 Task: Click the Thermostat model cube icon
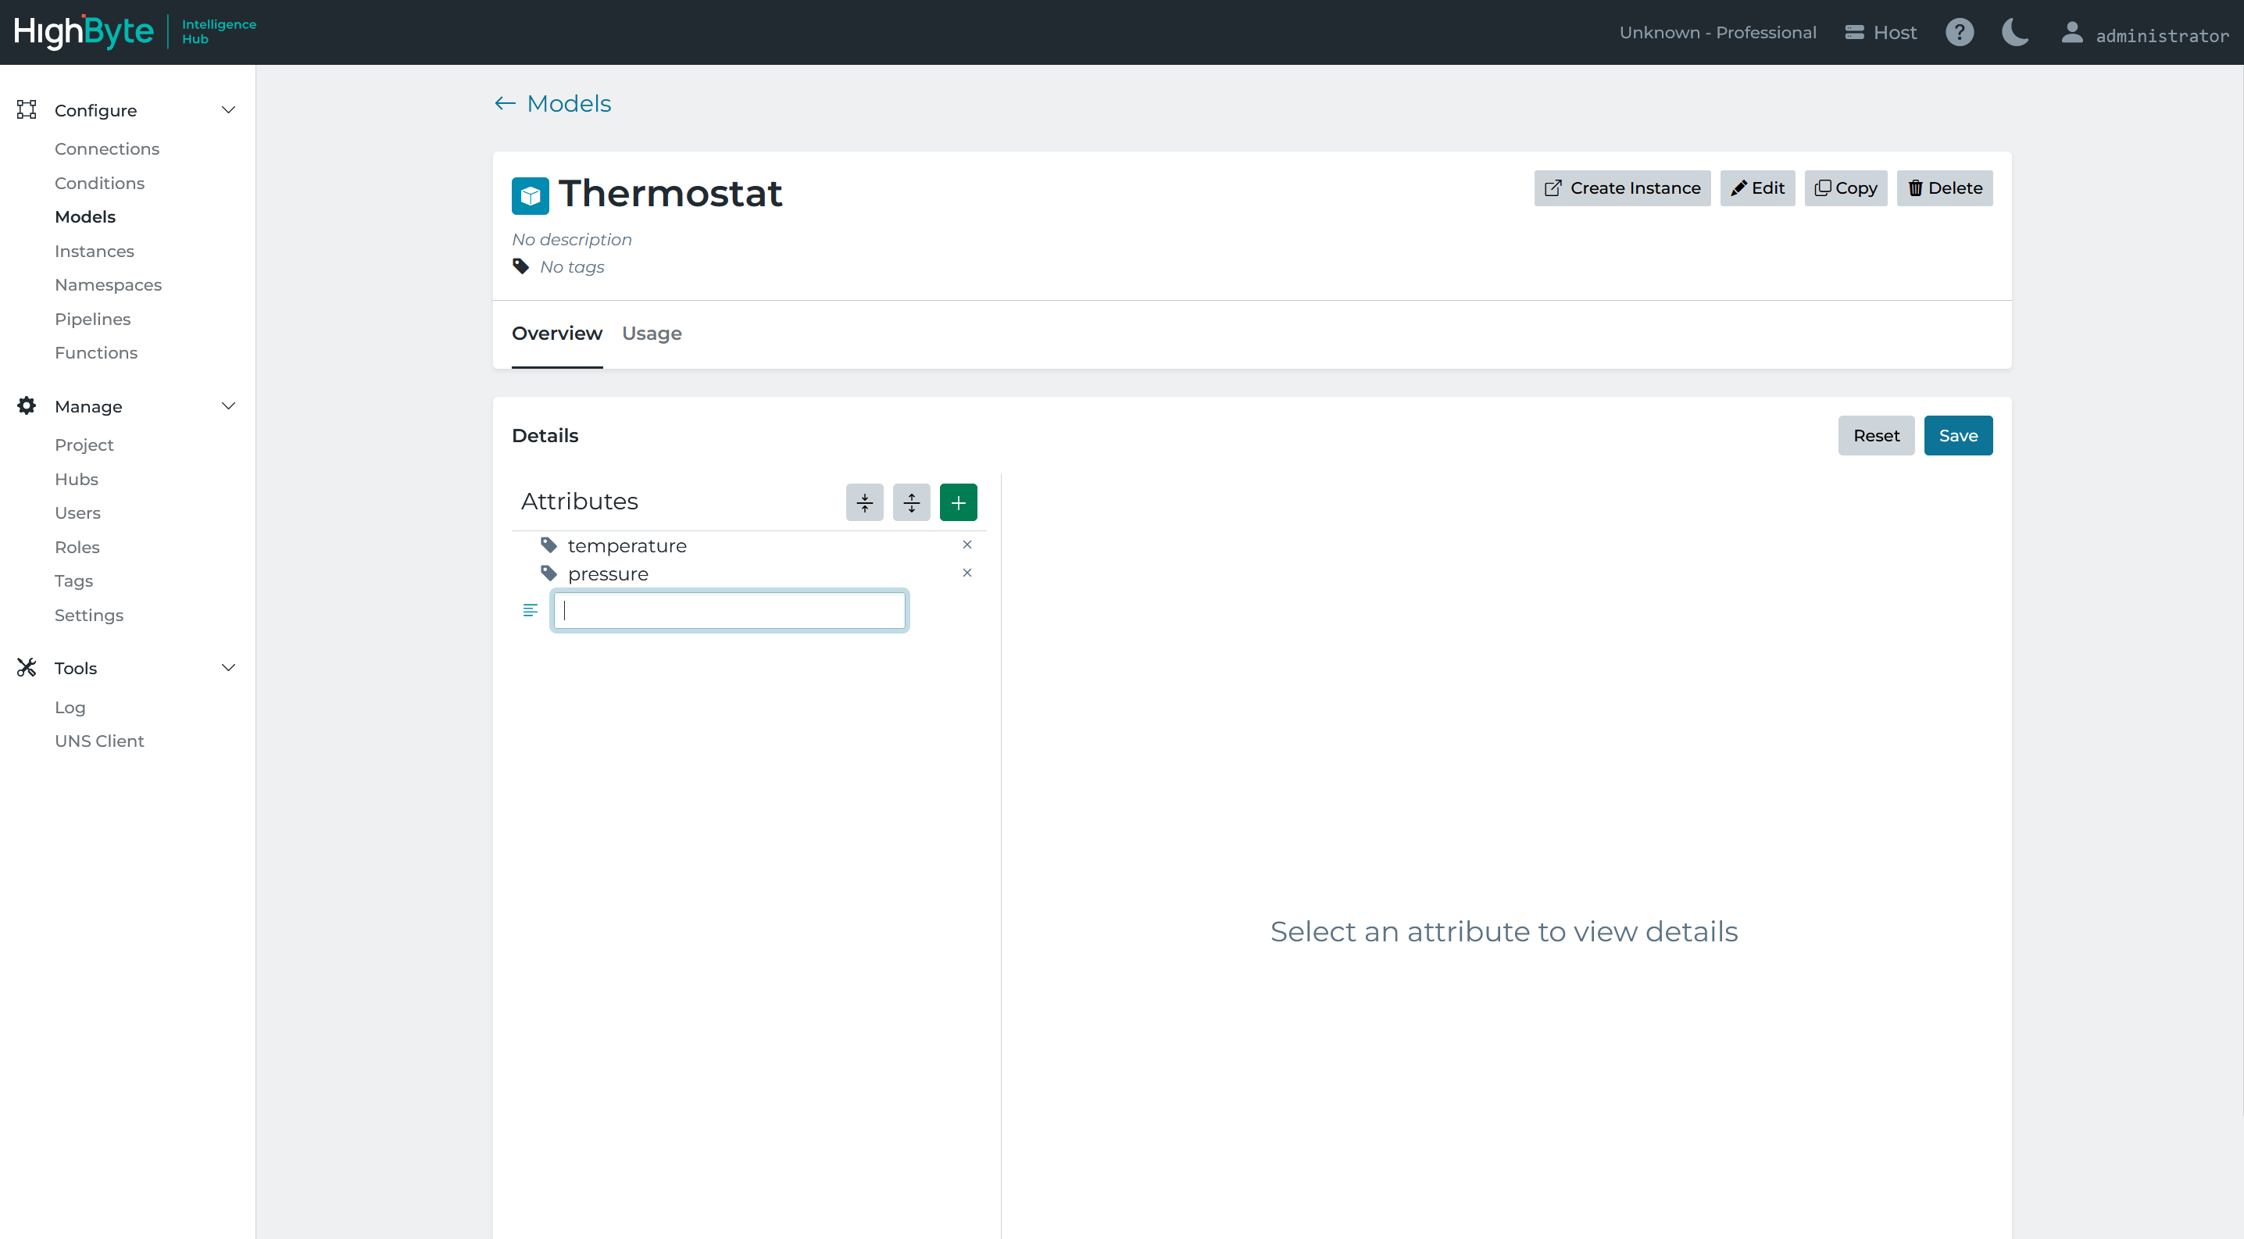[530, 196]
